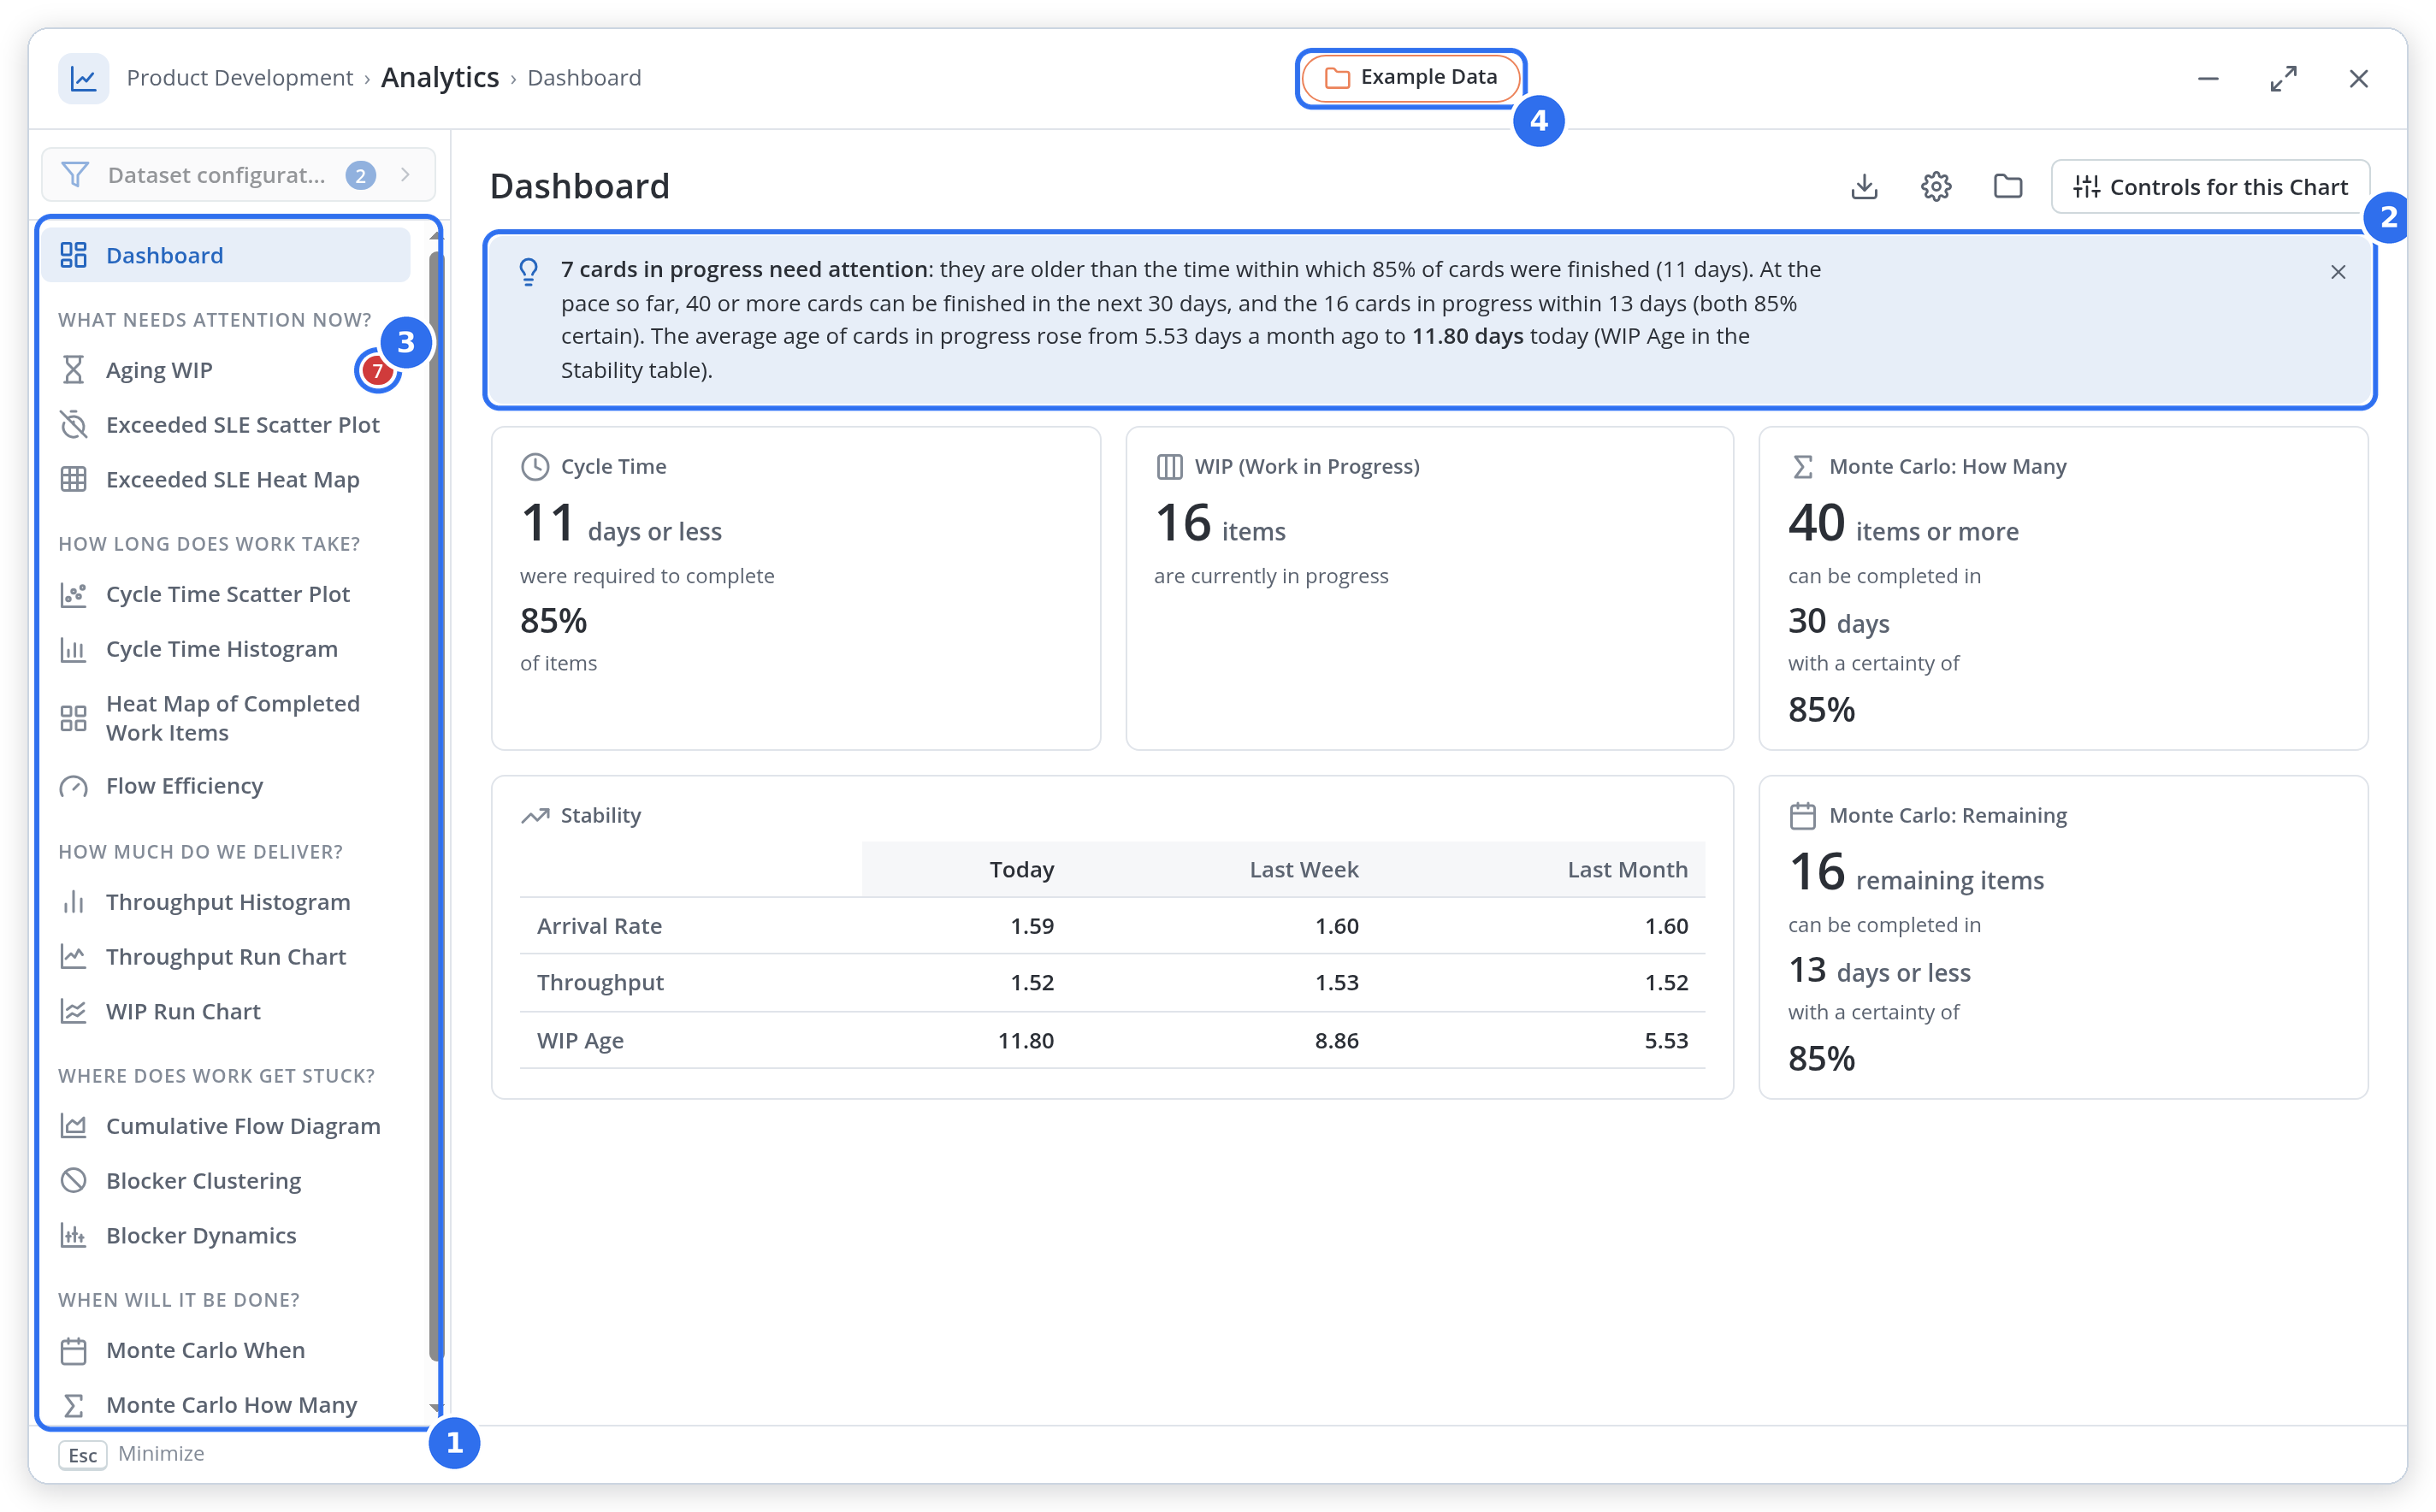Viewport: 2436px width, 1512px height.
Task: Click the download icon in Dashboard toolbar
Action: [1864, 187]
